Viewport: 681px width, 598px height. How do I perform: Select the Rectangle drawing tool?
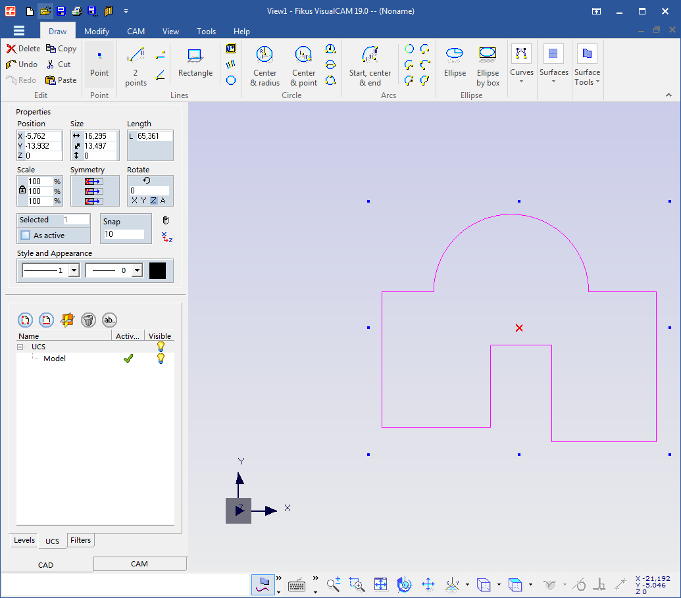coord(195,63)
